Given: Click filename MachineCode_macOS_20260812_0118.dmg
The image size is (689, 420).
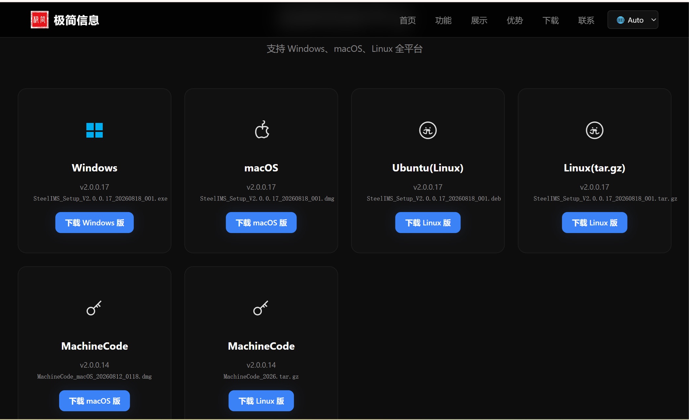Looking at the screenshot, I should (94, 376).
